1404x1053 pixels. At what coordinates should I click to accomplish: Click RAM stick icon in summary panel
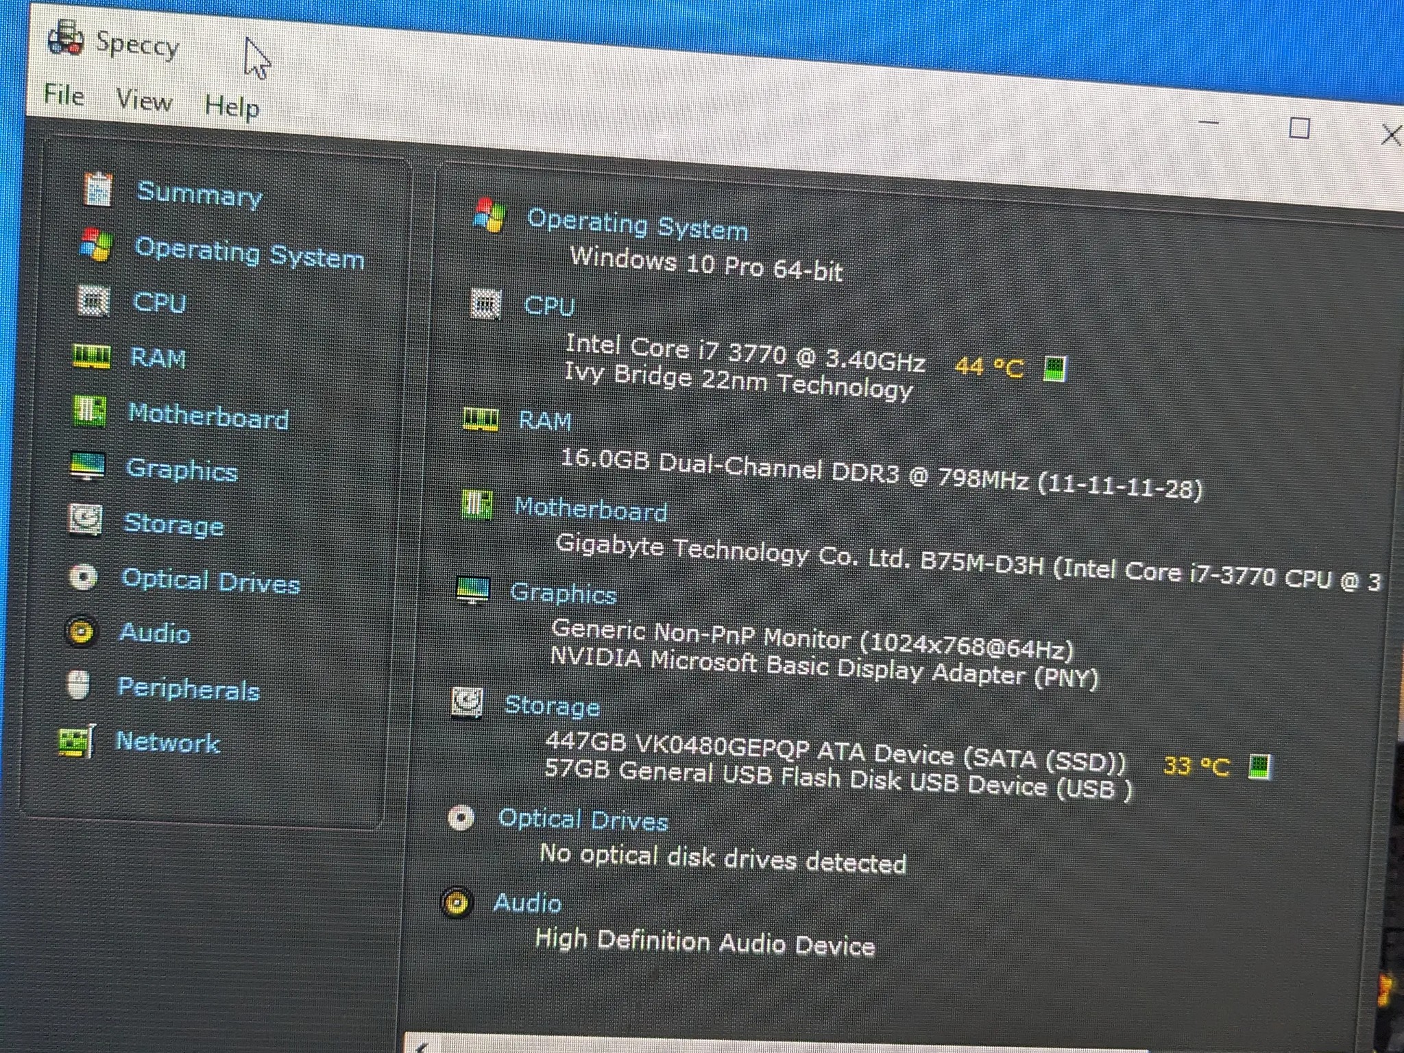[x=481, y=418]
